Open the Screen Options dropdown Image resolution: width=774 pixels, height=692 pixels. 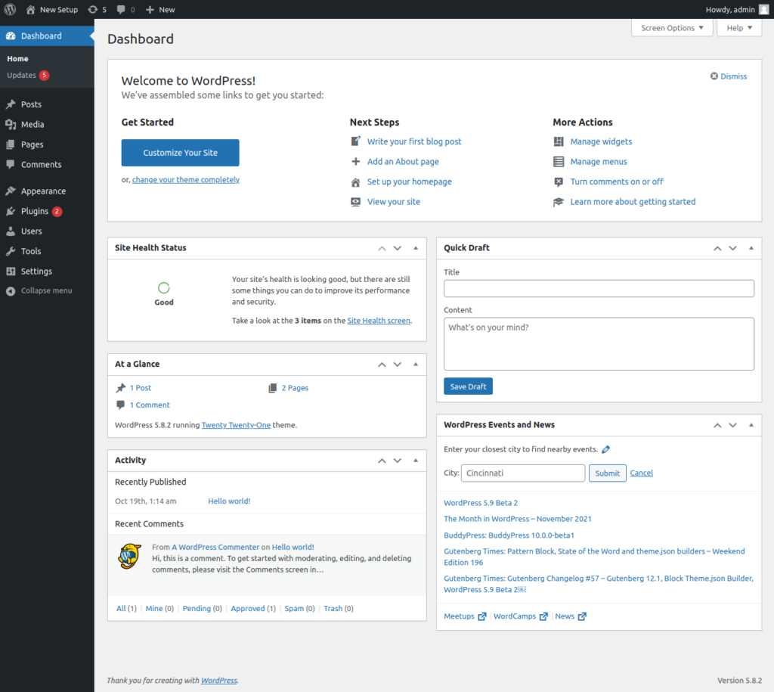[672, 28]
